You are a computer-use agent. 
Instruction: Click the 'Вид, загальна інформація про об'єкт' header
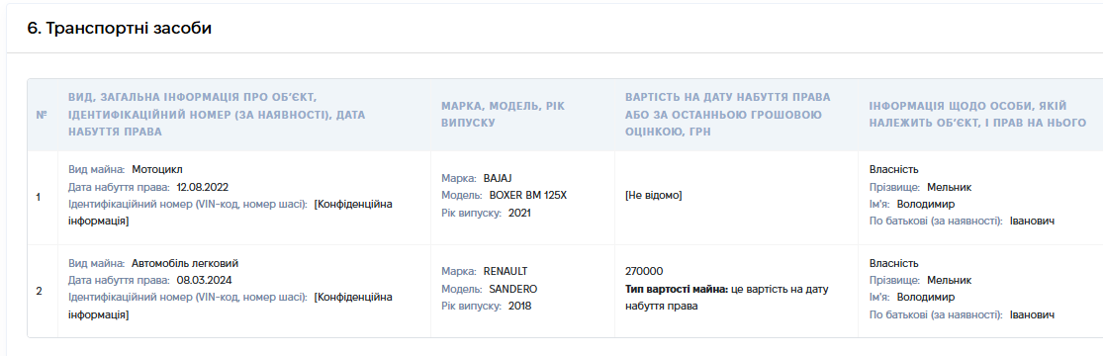click(217, 114)
